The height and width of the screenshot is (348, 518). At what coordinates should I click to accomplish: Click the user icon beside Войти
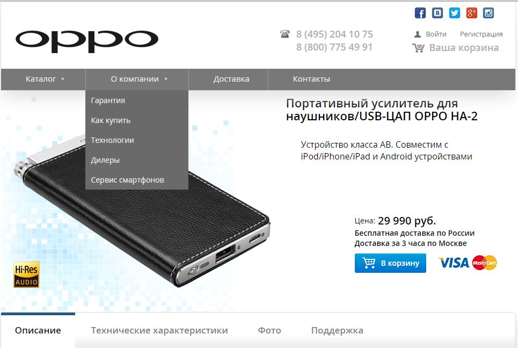[418, 34]
